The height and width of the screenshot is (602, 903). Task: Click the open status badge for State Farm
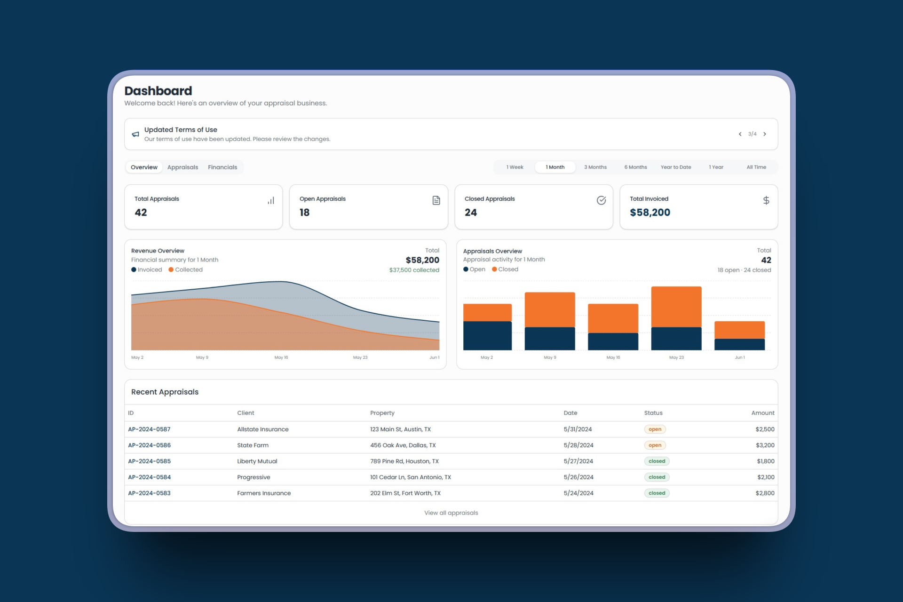(655, 445)
